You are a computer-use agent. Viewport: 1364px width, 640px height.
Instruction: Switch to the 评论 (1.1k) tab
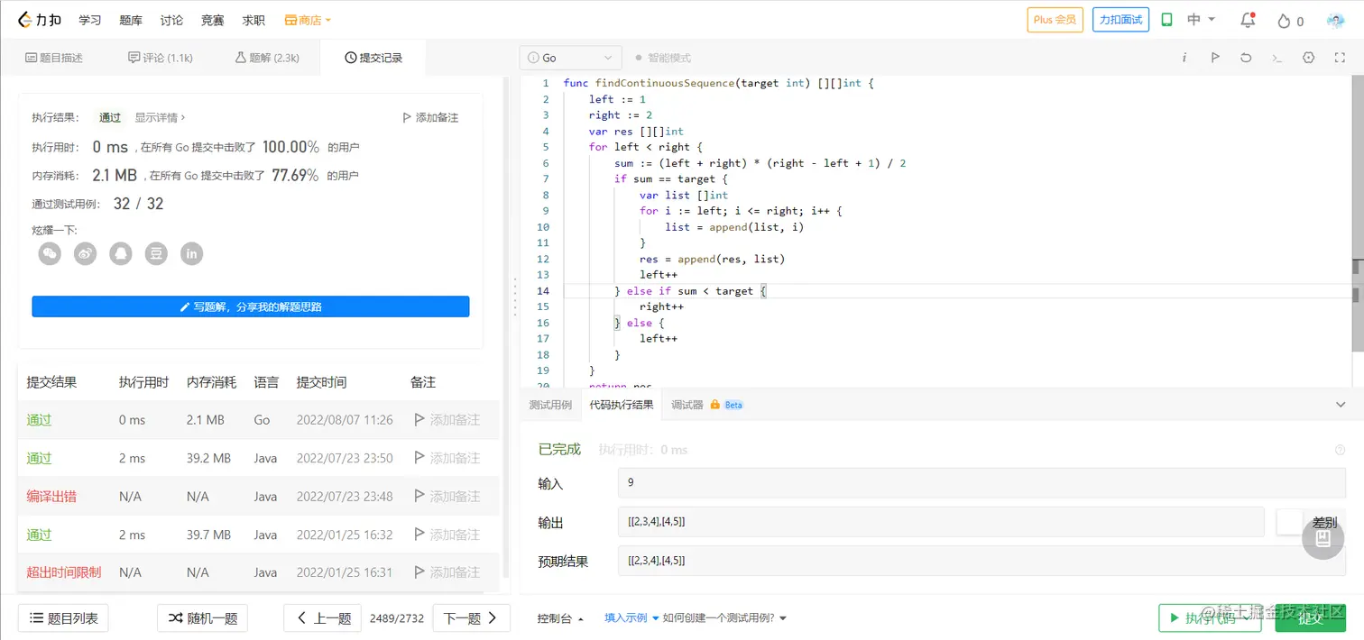[161, 58]
